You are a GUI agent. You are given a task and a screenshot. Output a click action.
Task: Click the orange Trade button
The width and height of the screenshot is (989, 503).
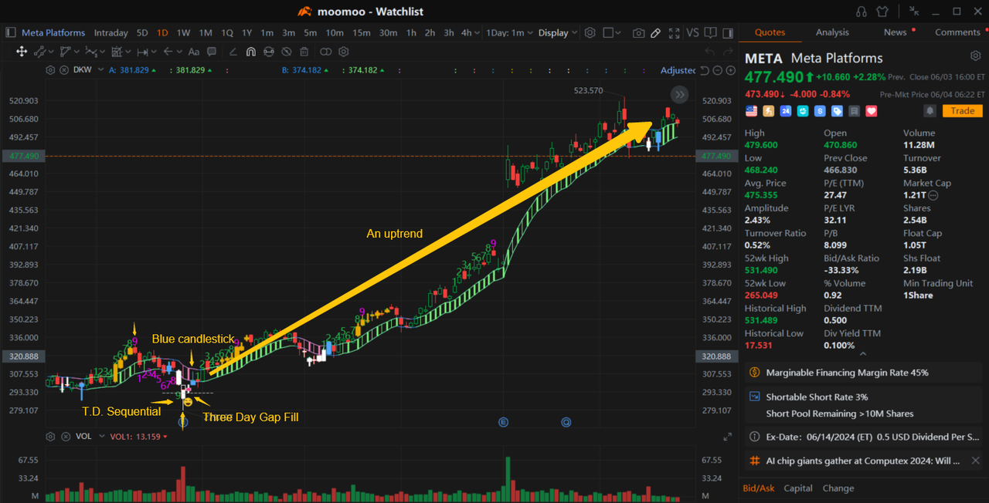click(962, 110)
